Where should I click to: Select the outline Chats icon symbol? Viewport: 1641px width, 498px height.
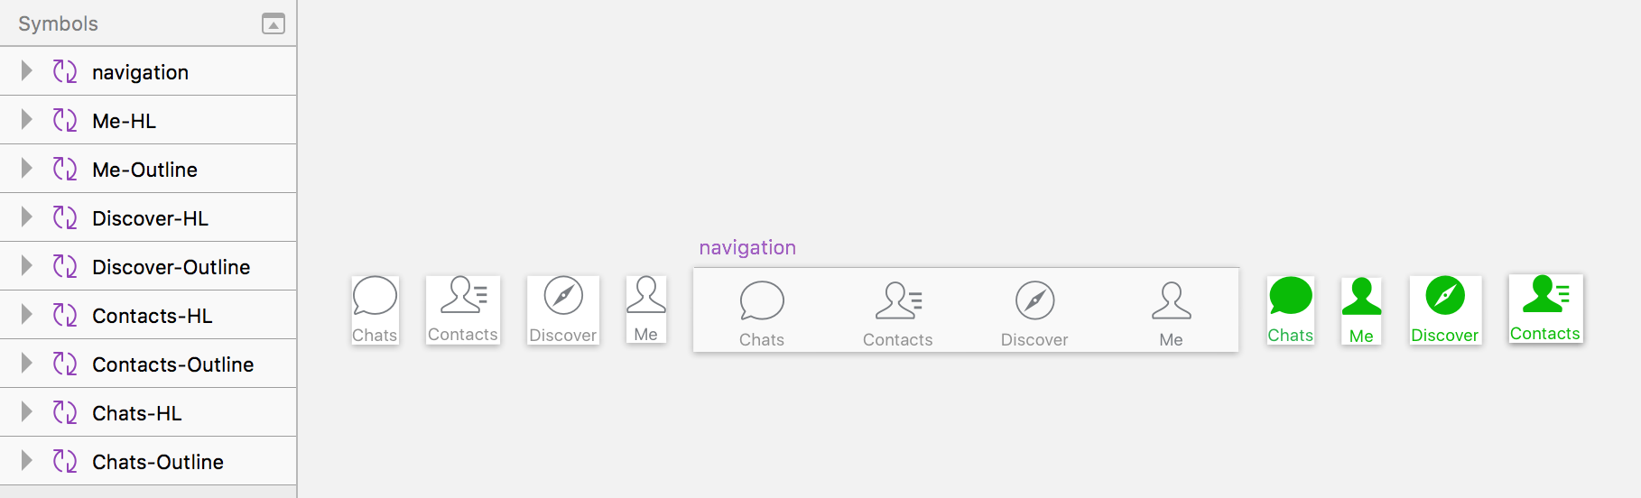point(375,310)
